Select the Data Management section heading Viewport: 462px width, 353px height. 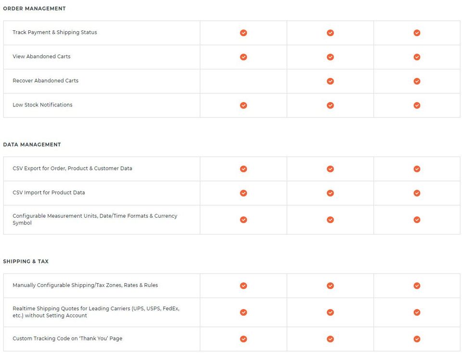[x=32, y=144]
